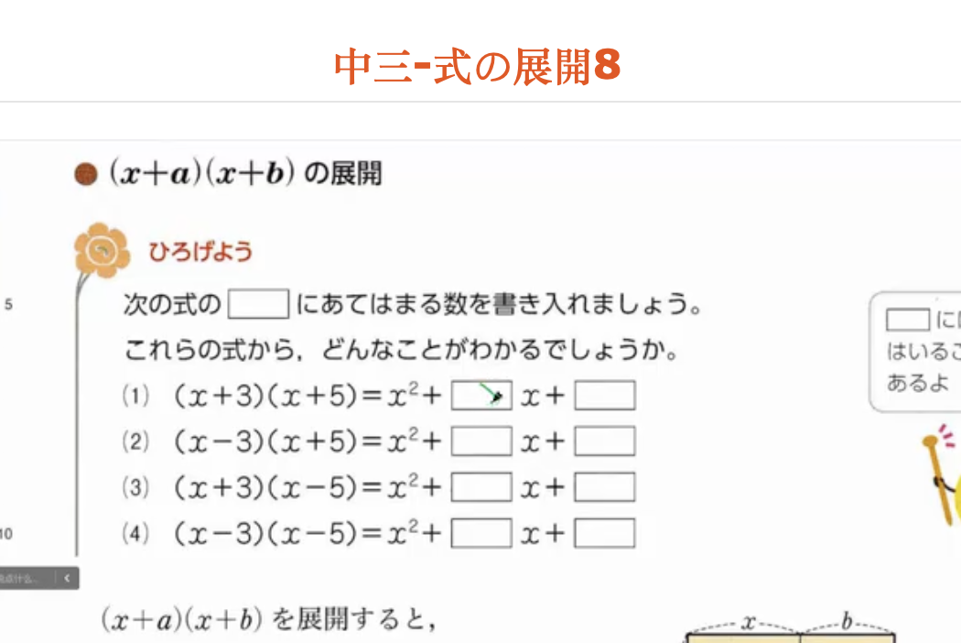Select the x-coefficient box in equation (4)

coord(481,533)
